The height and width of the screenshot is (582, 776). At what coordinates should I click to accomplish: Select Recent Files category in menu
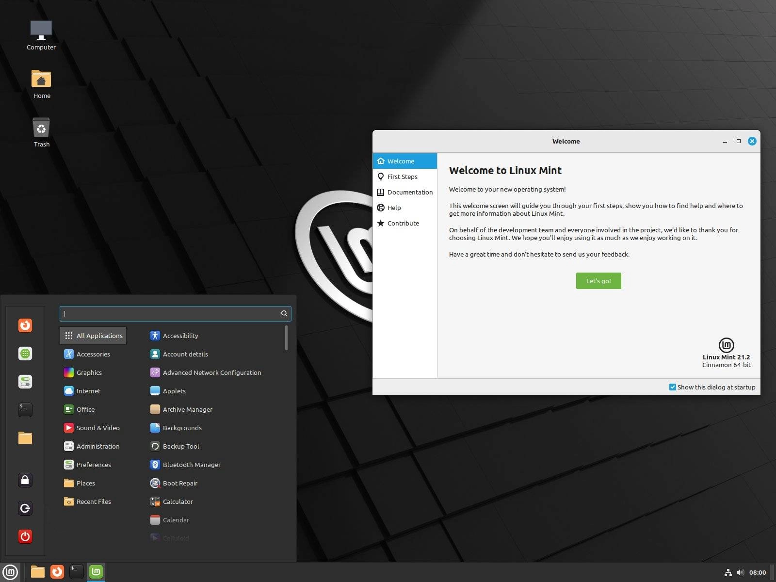[93, 501]
